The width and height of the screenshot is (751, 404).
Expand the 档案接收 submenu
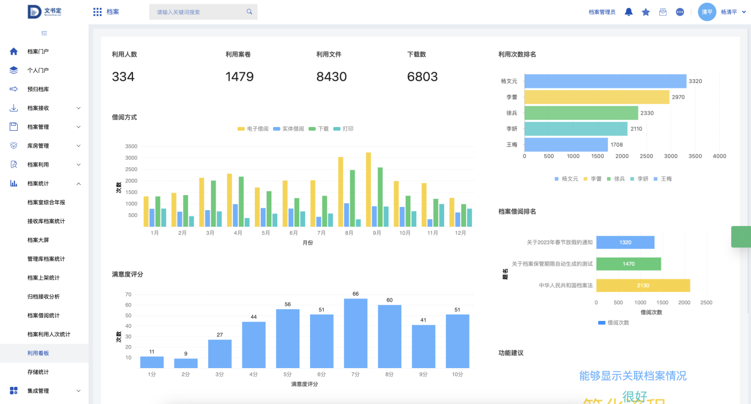[x=78, y=108]
